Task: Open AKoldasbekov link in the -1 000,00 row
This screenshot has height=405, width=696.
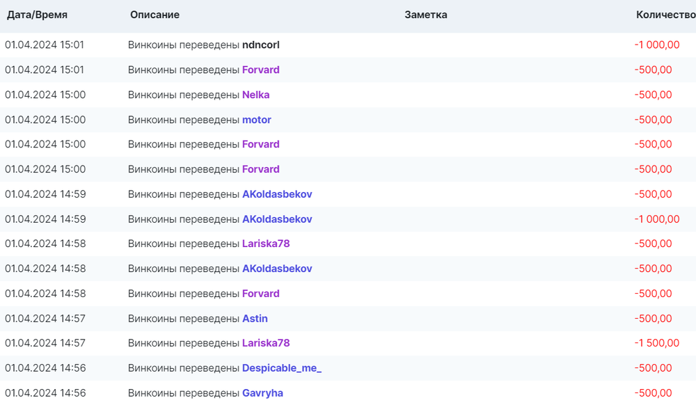Action: tap(276, 219)
